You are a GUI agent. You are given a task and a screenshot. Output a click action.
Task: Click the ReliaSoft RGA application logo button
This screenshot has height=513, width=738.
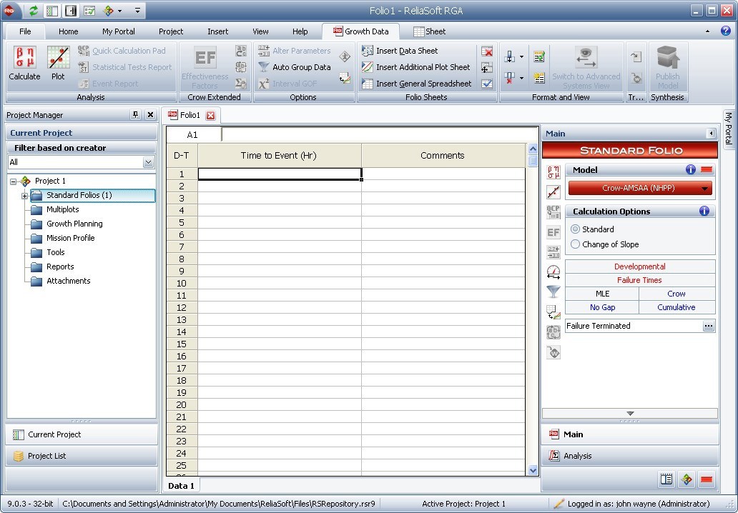coord(9,10)
